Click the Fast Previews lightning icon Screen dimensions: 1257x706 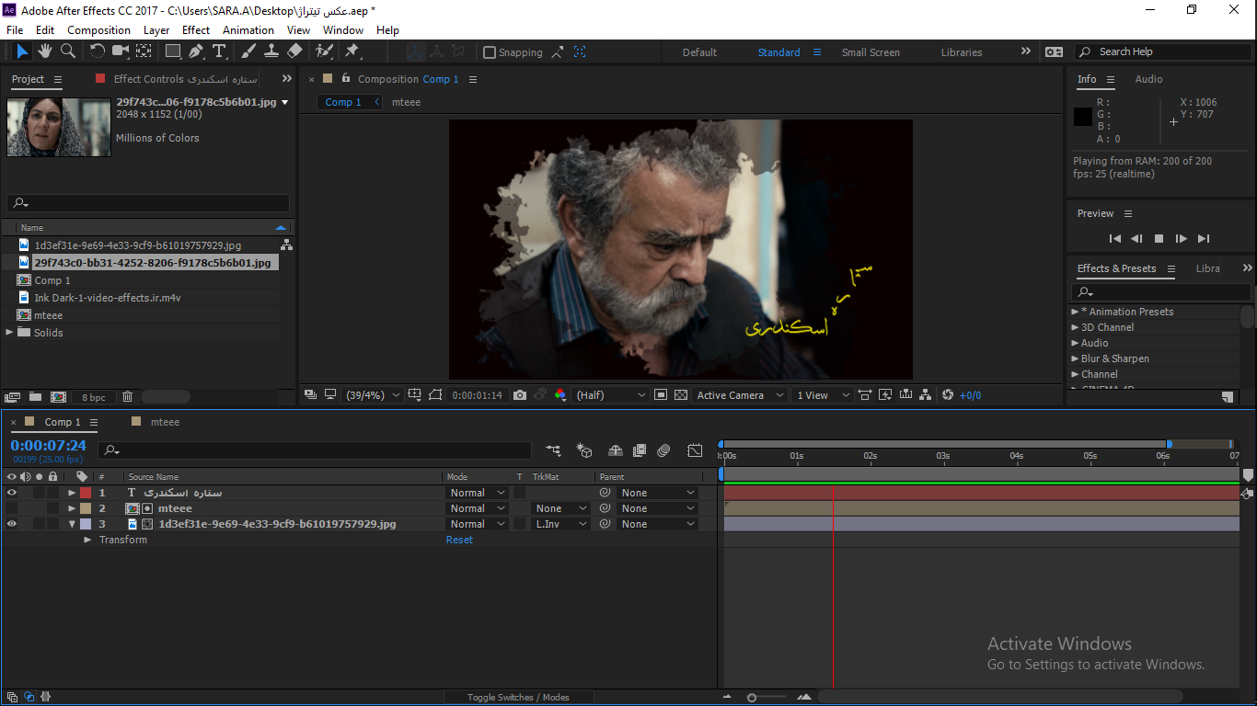click(885, 395)
